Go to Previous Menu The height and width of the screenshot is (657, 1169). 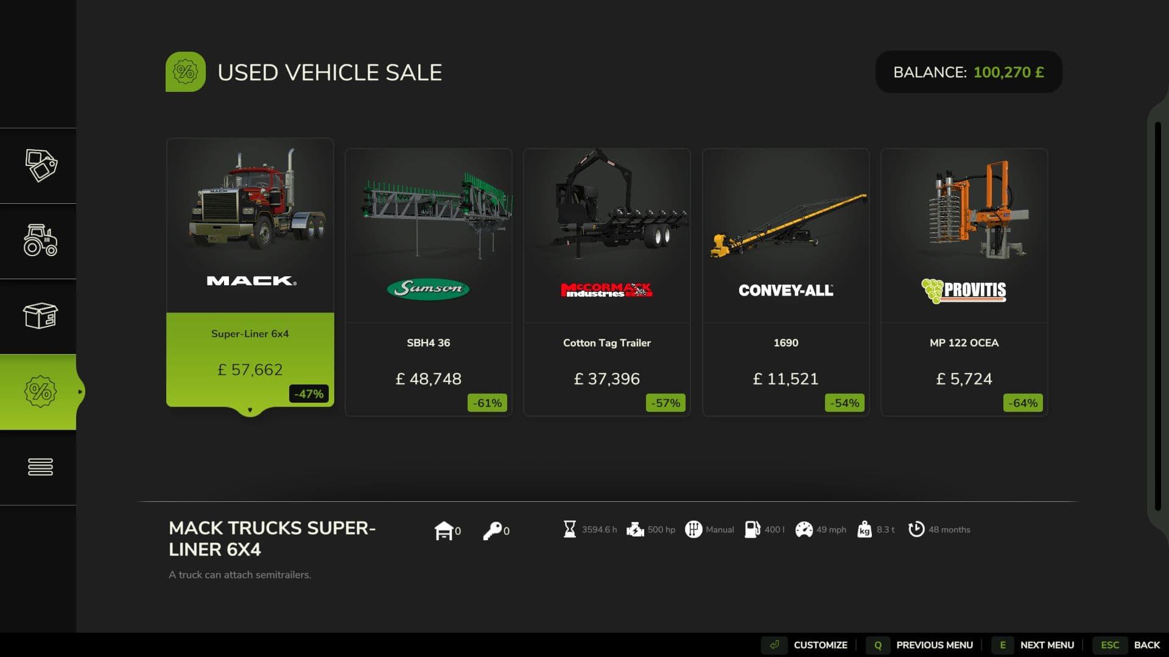919,645
